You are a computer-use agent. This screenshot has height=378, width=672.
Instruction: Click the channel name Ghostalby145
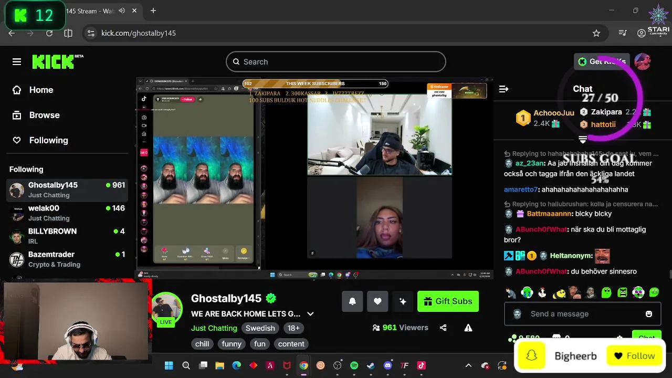click(226, 298)
